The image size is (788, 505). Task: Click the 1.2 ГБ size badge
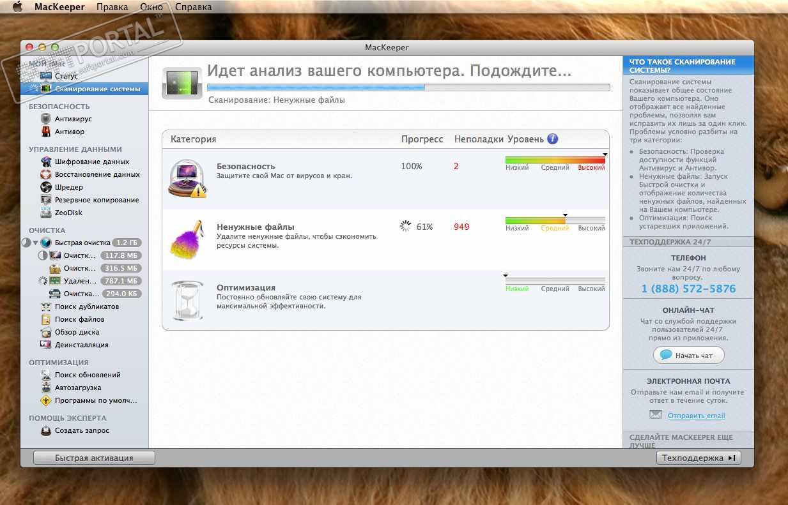tap(127, 243)
